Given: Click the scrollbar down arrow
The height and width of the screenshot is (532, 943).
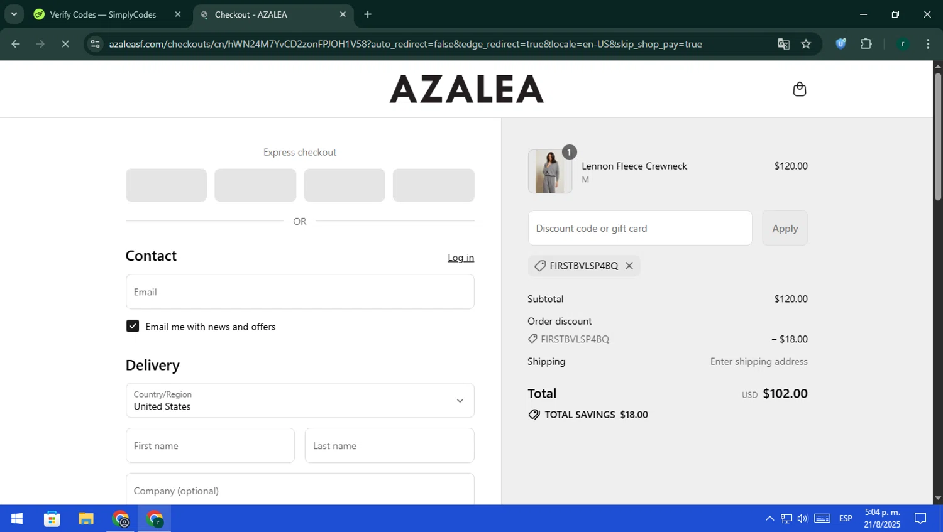Looking at the screenshot, I should point(938,499).
